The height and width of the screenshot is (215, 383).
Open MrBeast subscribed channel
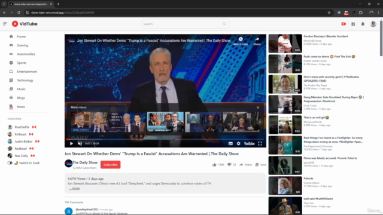[x=20, y=134]
